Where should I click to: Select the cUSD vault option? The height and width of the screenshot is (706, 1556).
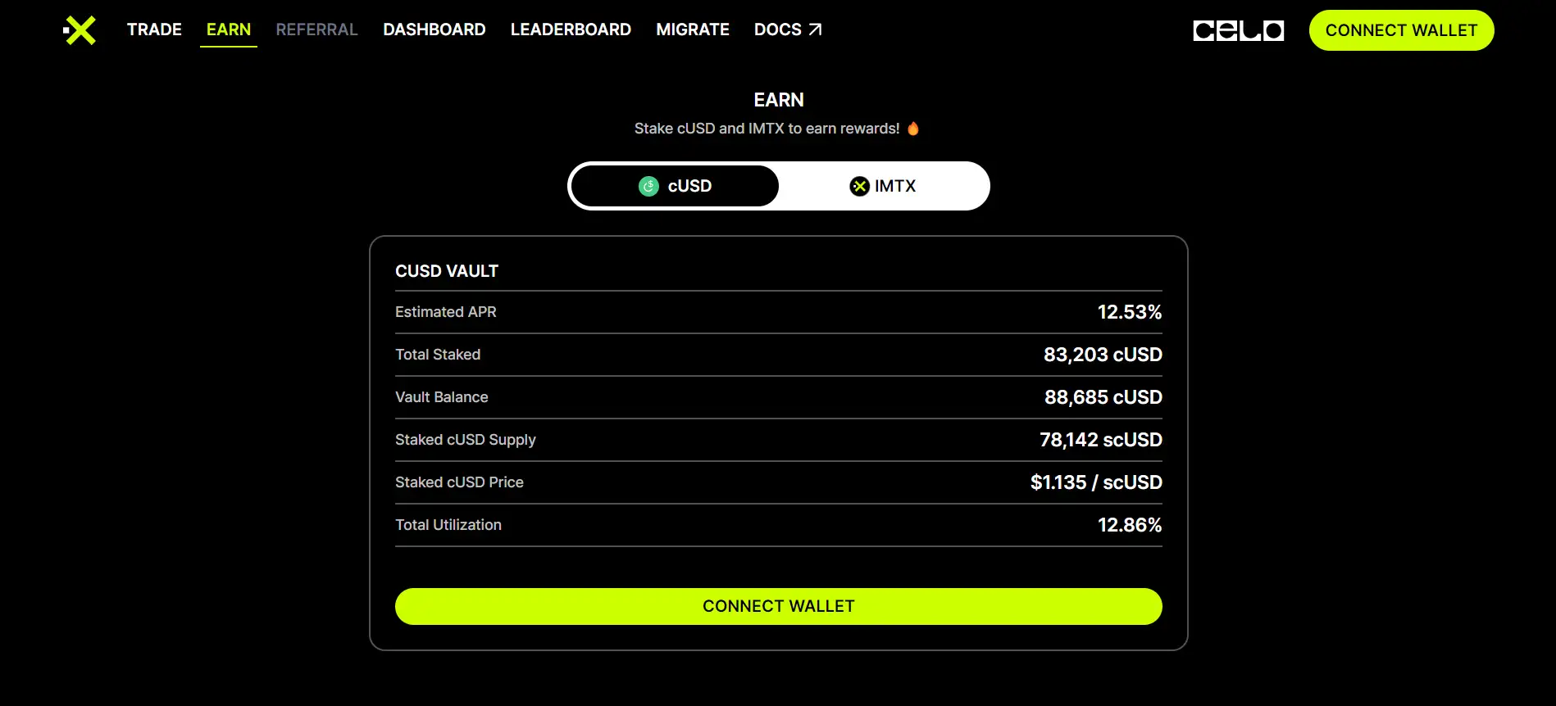coord(675,187)
